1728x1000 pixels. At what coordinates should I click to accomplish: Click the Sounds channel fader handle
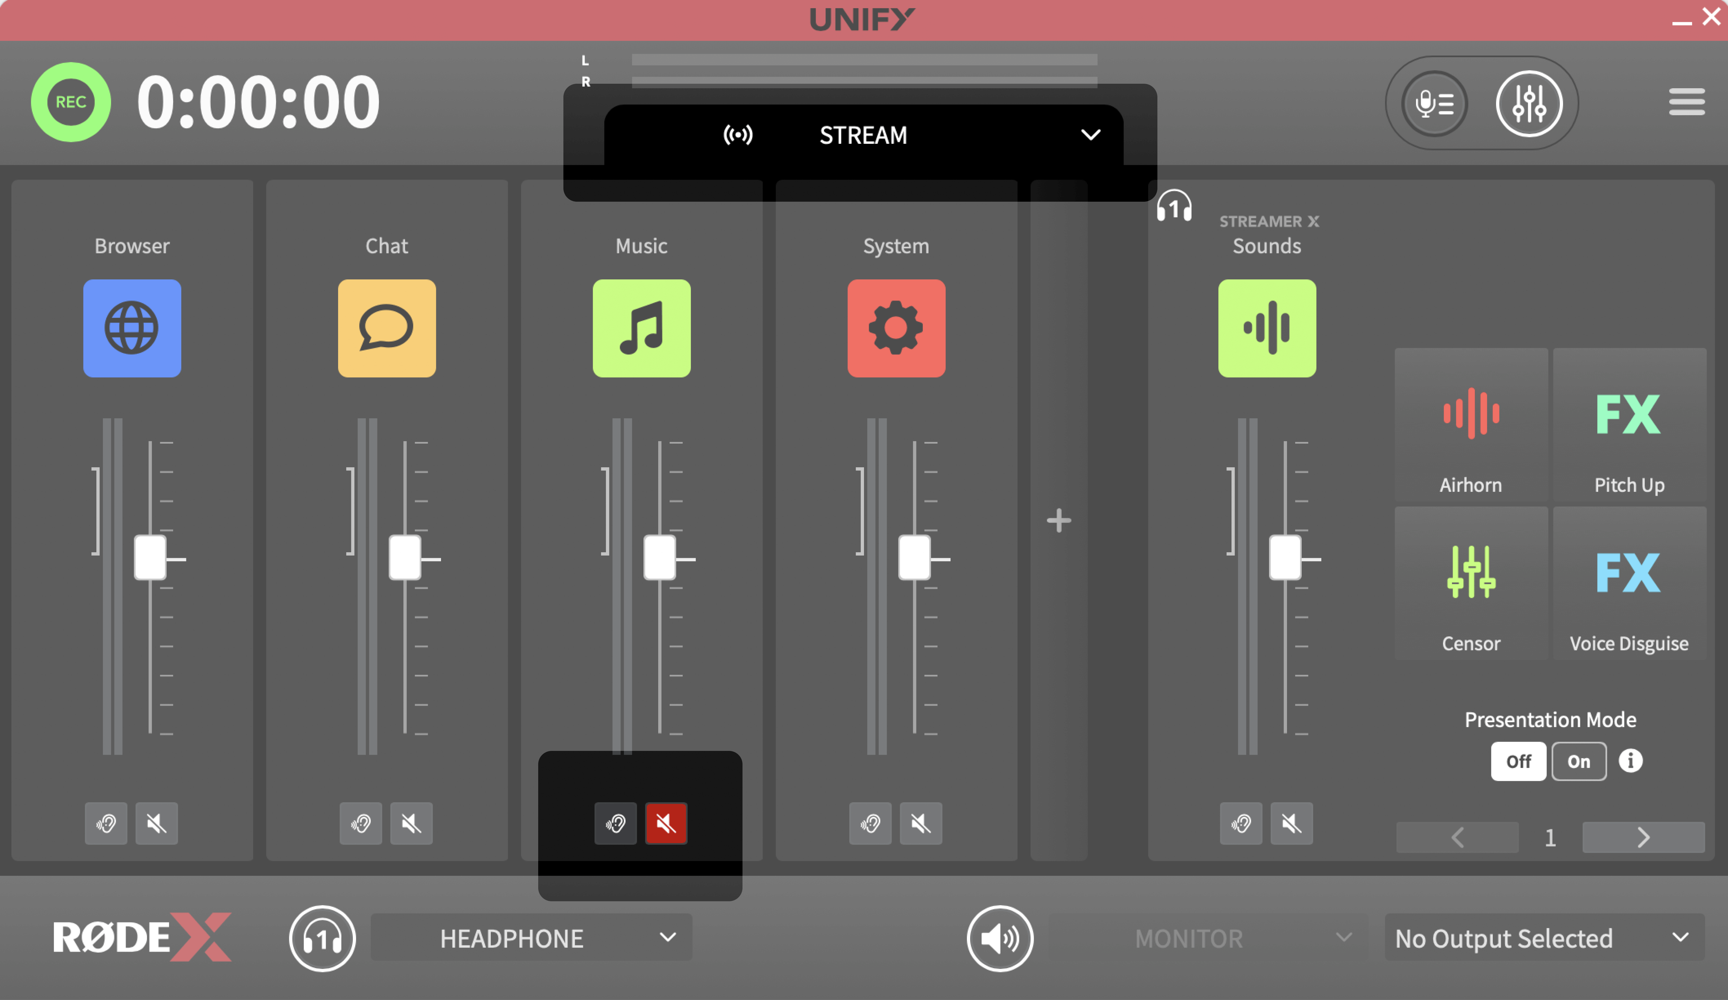coord(1285,558)
